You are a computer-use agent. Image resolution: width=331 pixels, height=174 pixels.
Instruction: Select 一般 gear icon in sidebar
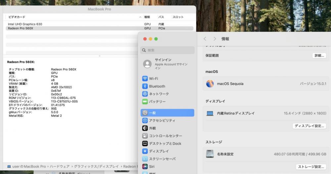tap(145, 113)
